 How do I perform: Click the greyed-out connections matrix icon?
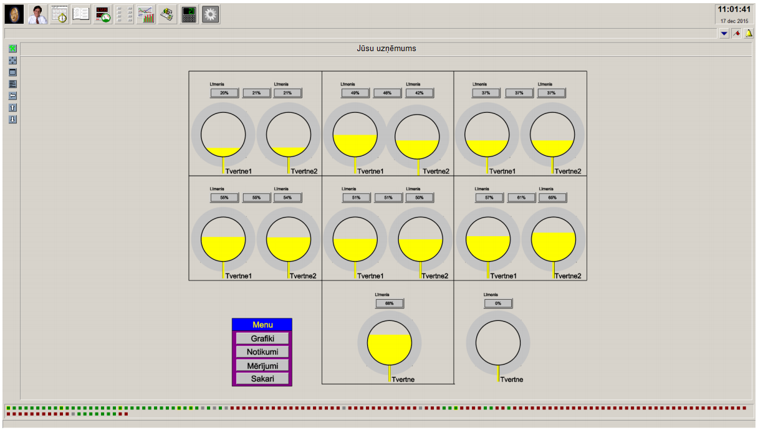(124, 14)
